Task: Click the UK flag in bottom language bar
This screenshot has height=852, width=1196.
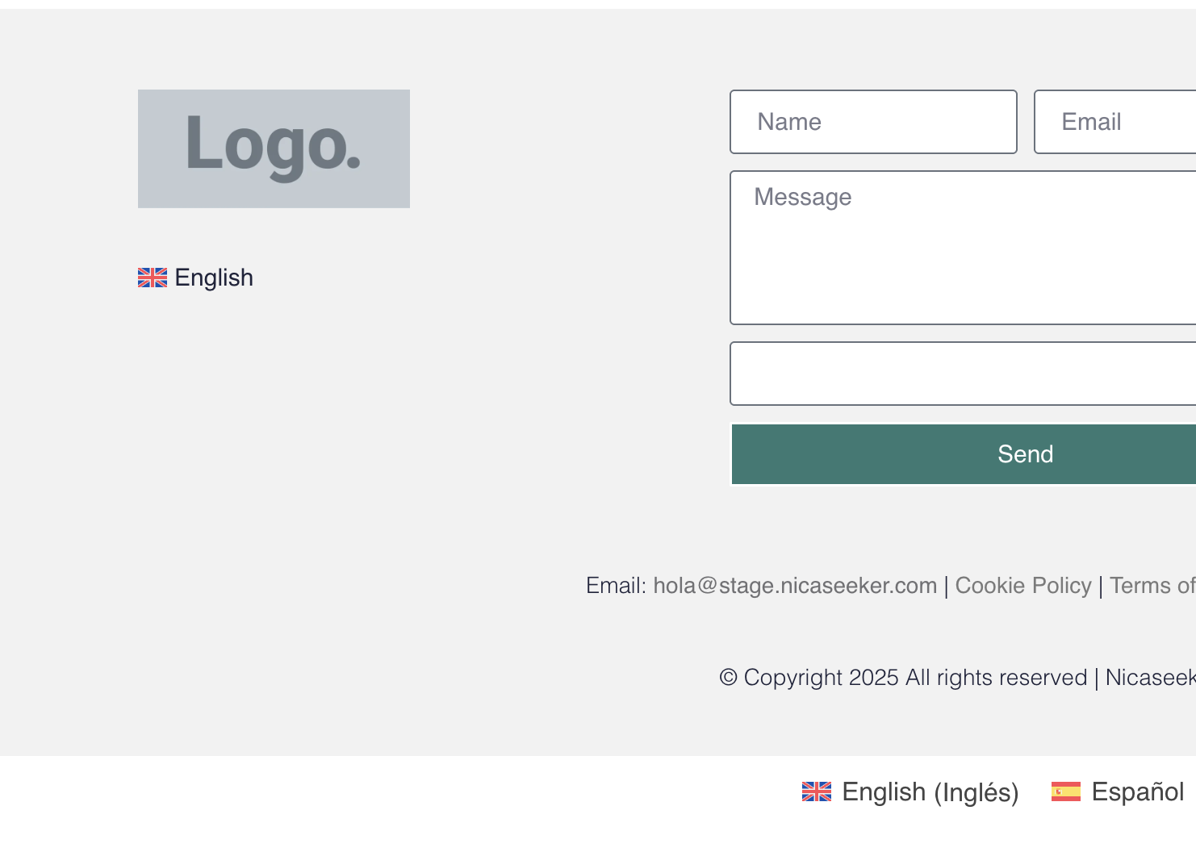Action: coord(816,792)
